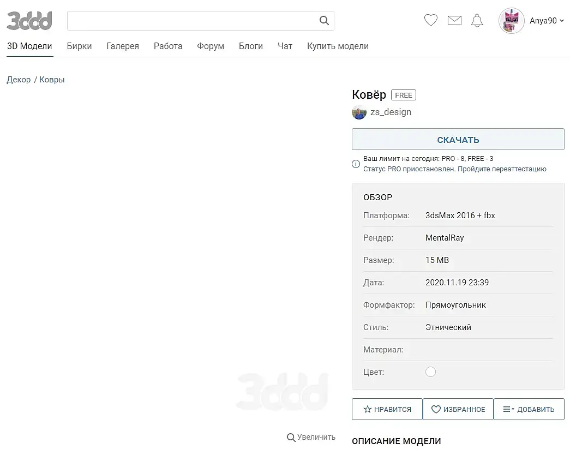
Task: Click the 3ddd logo in the header
Action: (x=29, y=20)
